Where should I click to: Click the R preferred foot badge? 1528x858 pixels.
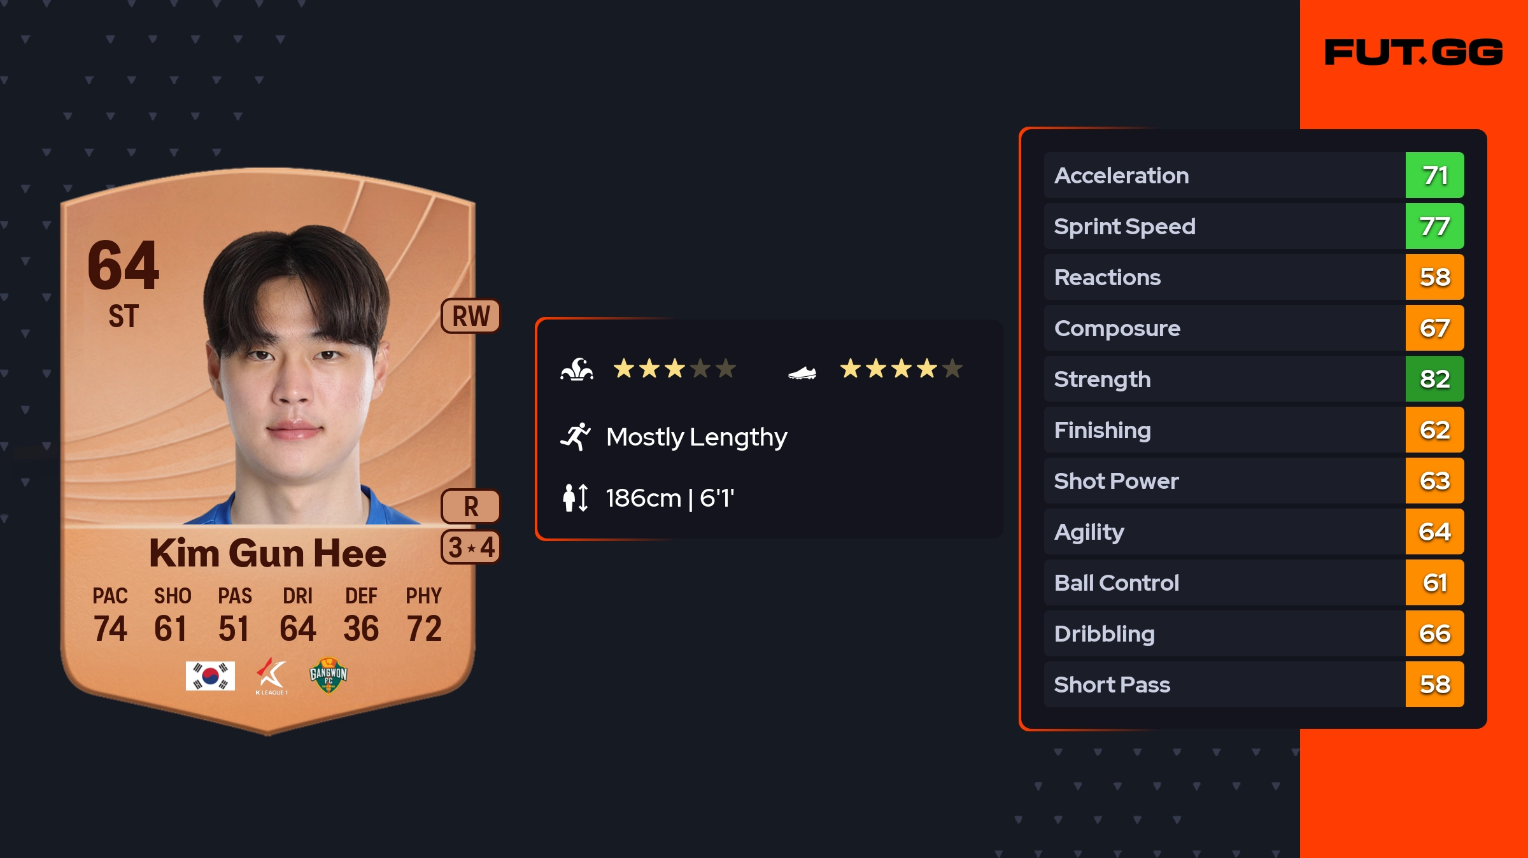click(x=471, y=507)
